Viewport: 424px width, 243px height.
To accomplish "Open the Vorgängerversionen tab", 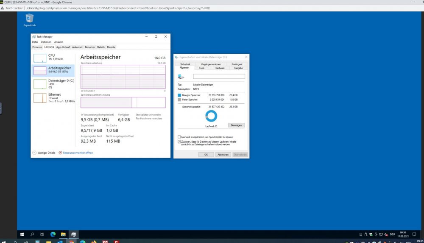I will tap(211, 64).
